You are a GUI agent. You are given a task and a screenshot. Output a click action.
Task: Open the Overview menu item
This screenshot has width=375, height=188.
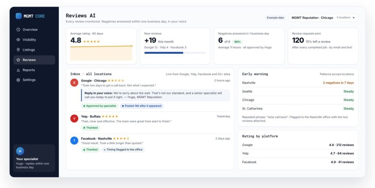34,30
